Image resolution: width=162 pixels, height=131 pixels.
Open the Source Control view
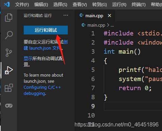pos(8,53)
